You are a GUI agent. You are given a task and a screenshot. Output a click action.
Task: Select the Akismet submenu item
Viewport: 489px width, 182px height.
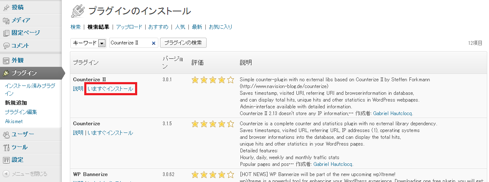pyautogui.click(x=14, y=121)
